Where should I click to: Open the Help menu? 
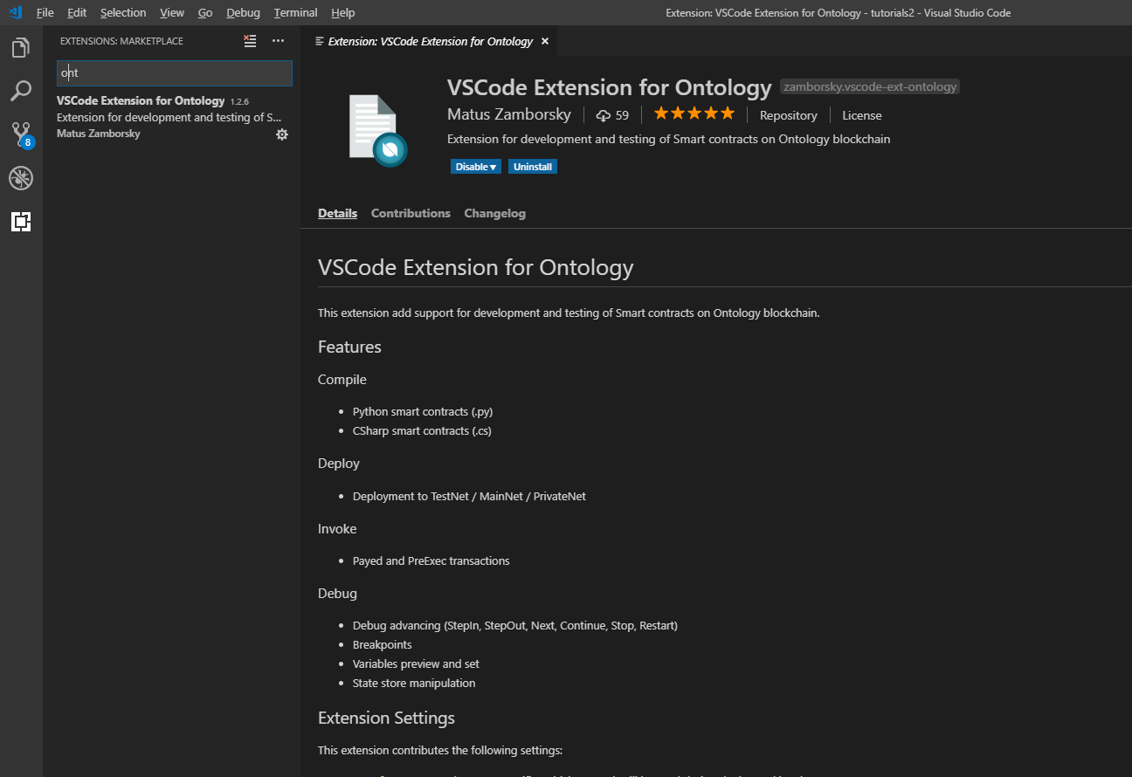click(343, 13)
